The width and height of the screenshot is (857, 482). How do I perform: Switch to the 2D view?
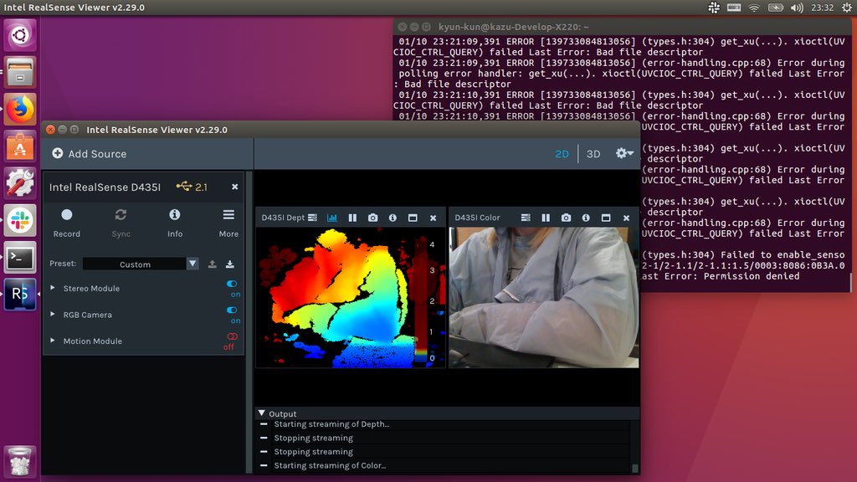[x=562, y=154]
